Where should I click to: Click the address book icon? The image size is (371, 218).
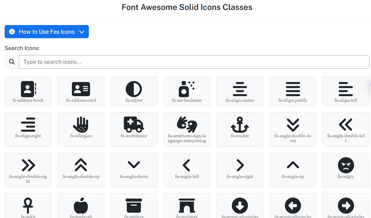click(28, 89)
